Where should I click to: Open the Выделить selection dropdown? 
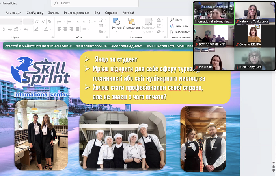(x=181, y=32)
